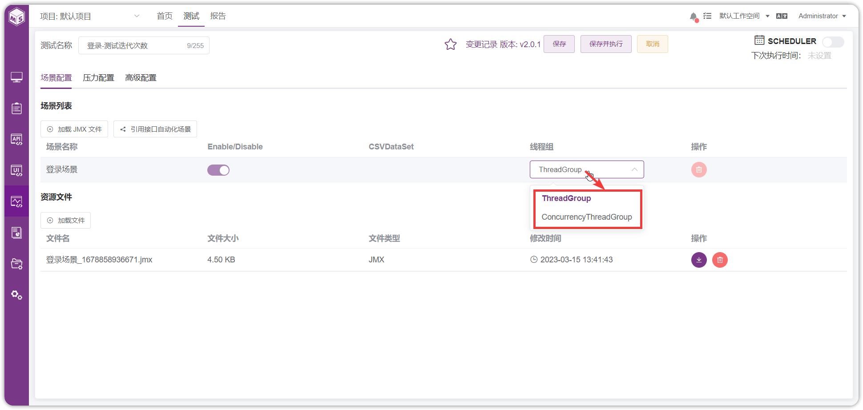Click 引用接口自动化场景 button

pyautogui.click(x=155, y=129)
